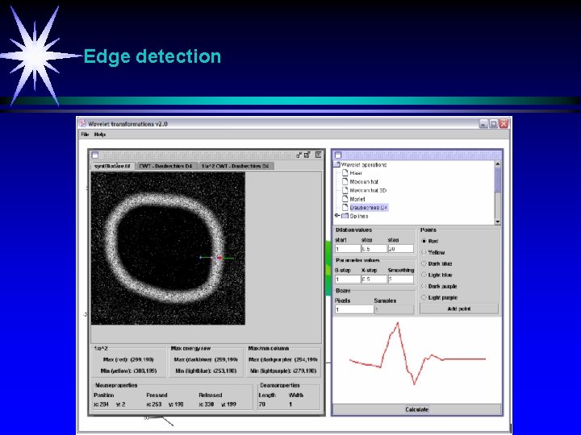Switch to CWT - Daubechies D4 tab
Screen dimensions: 581x435
tap(165, 166)
